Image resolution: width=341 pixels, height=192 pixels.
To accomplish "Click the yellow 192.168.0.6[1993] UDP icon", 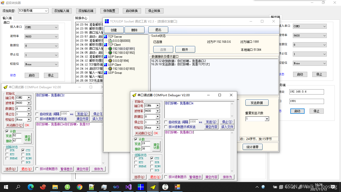I will (x=110, y=69).
